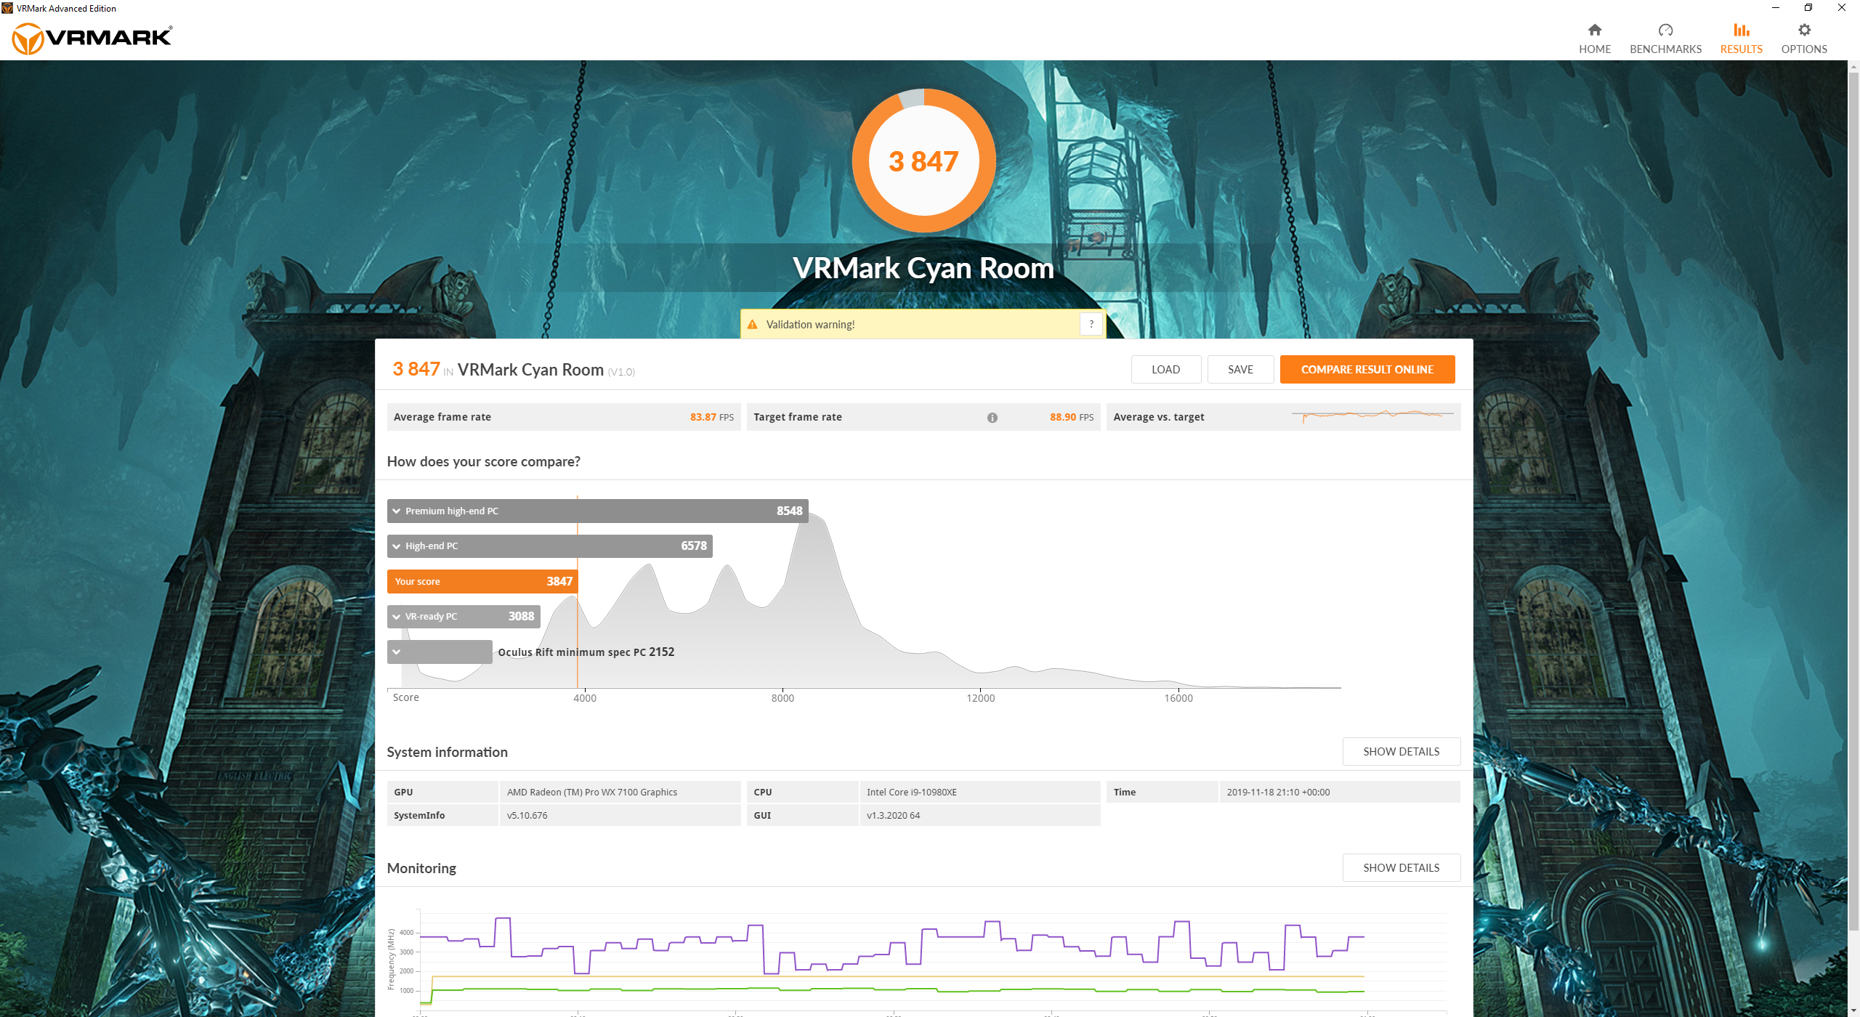Expand the Premium high-end PC bar
The height and width of the screenshot is (1017, 1860).
tap(397, 511)
